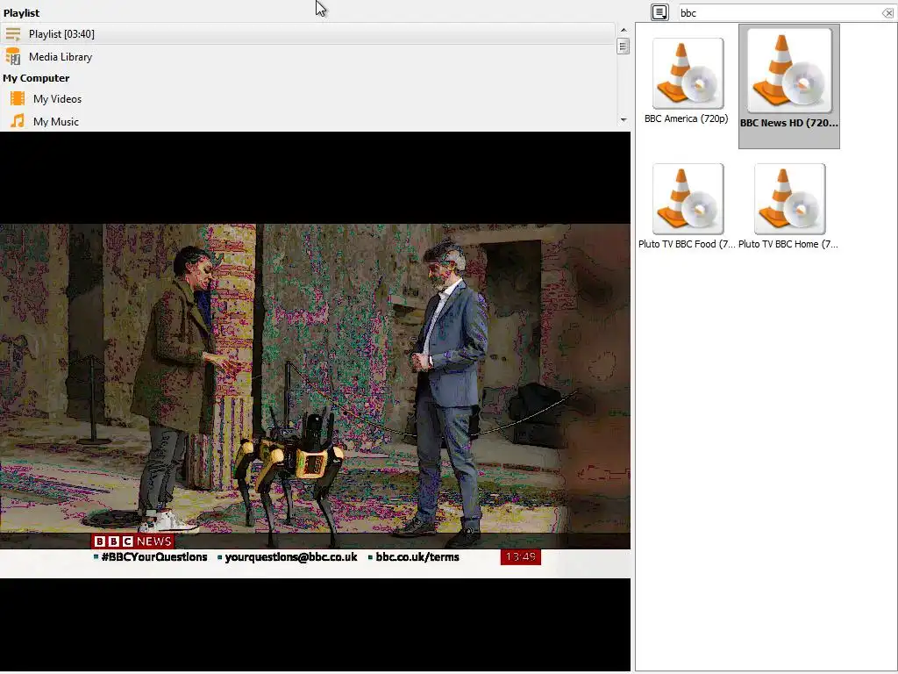Select the BBC News HD cone icon

pyautogui.click(x=789, y=70)
